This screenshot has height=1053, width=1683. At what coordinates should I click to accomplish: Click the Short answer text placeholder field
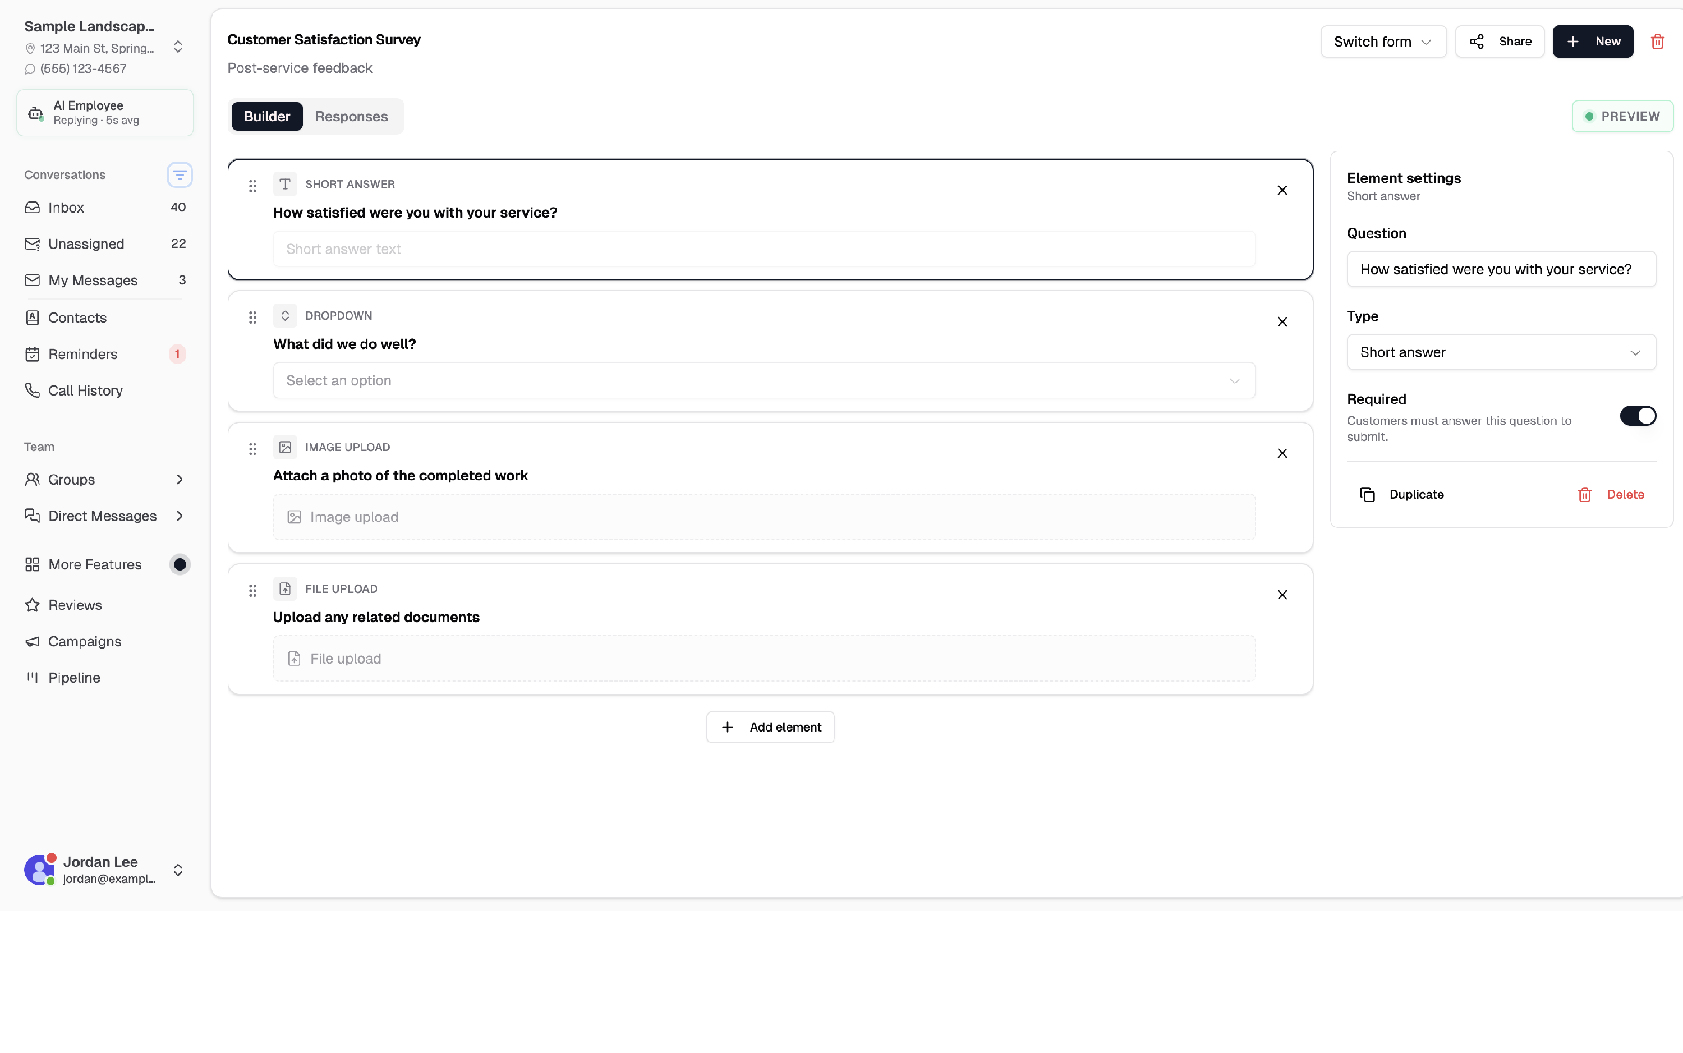click(x=764, y=249)
